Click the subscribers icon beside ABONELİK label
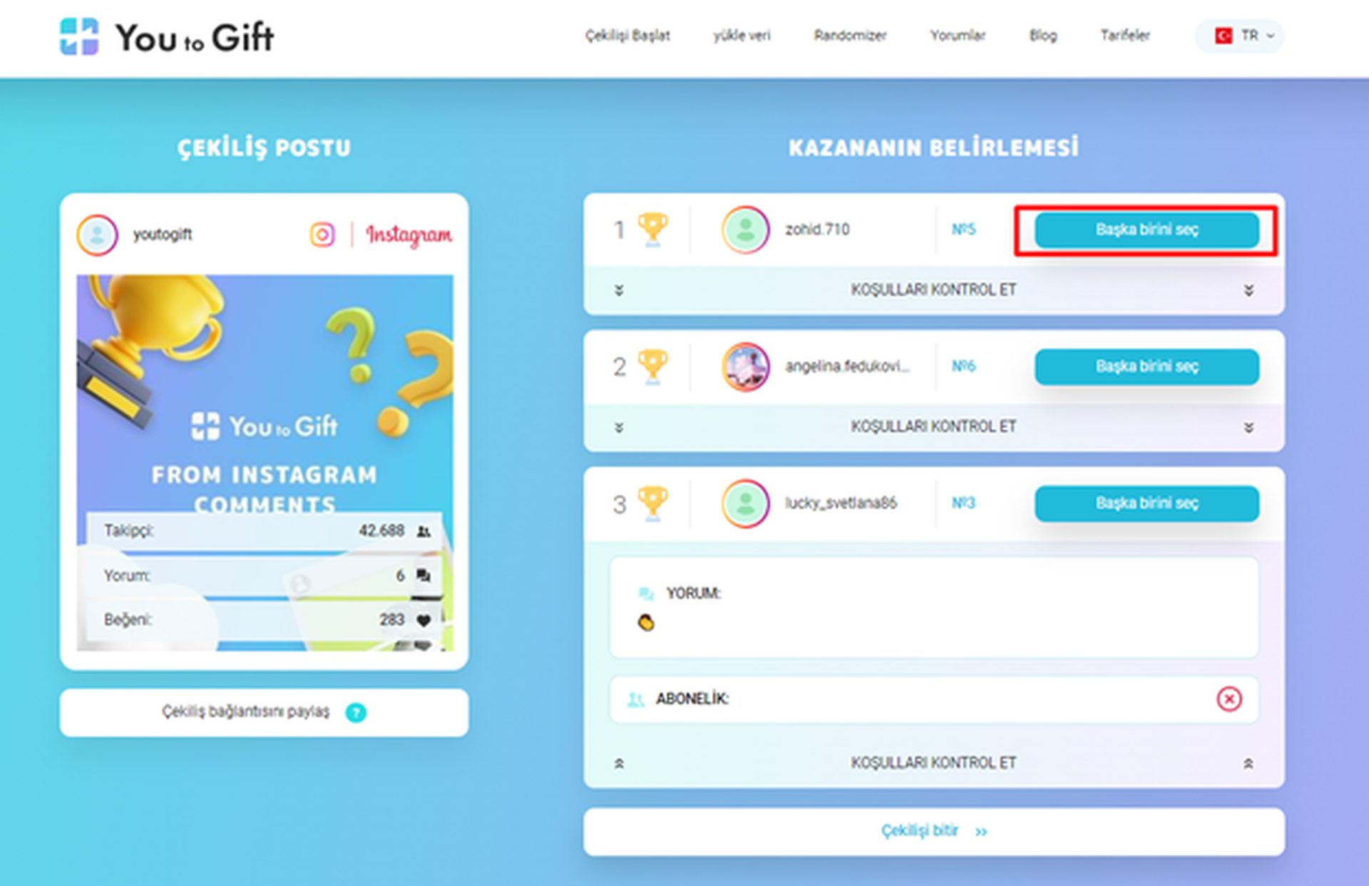 click(637, 699)
